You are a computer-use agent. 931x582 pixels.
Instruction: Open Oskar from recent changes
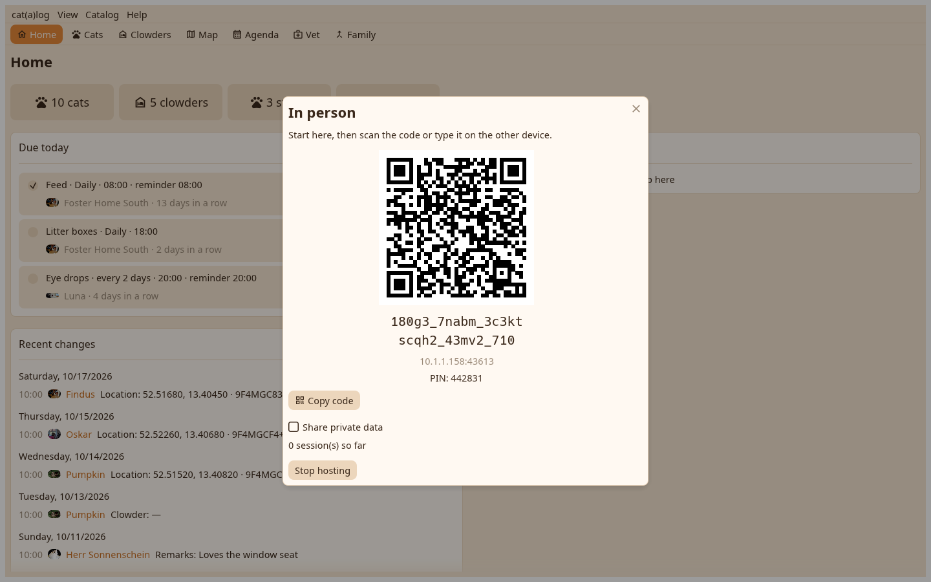[x=79, y=434]
